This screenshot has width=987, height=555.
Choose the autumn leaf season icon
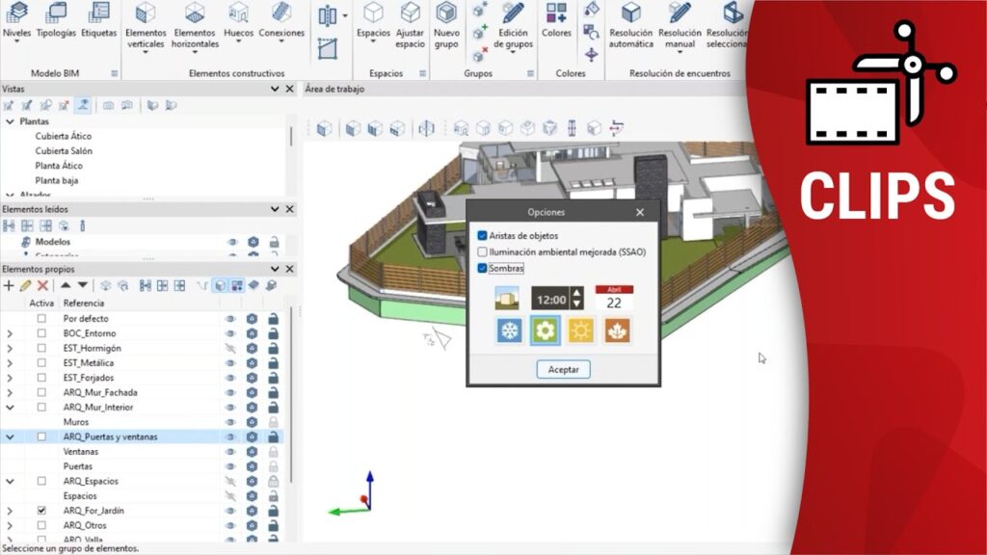point(615,331)
